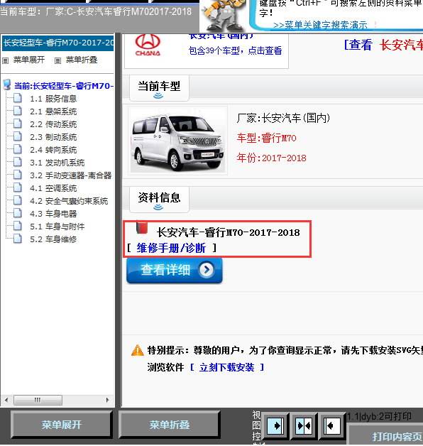Open 4.3 车身电器 chapter
This screenshot has width=423, height=446.
click(53, 214)
